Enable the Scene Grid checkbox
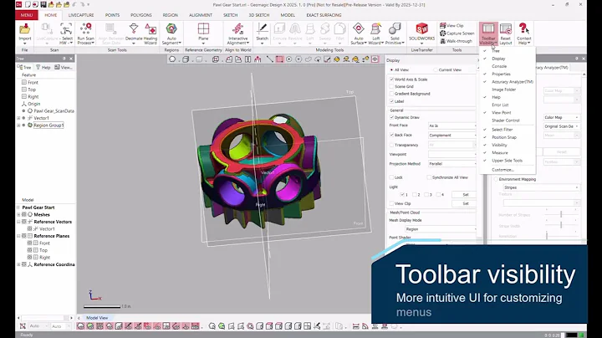The width and height of the screenshot is (602, 338). coord(391,86)
